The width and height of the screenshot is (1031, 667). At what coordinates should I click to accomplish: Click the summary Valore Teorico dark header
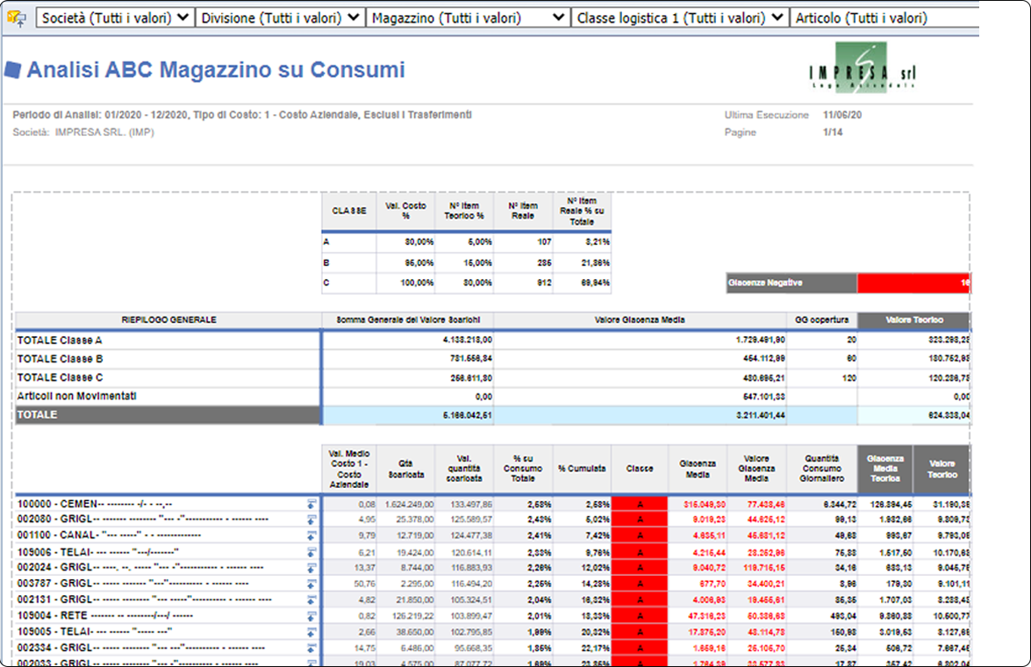[x=914, y=319]
